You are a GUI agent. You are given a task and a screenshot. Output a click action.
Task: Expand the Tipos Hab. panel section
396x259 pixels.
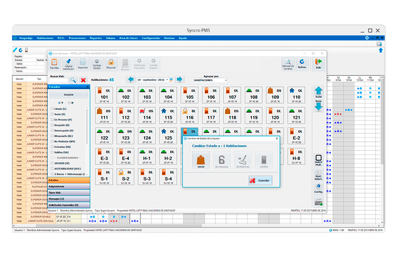pos(69,192)
